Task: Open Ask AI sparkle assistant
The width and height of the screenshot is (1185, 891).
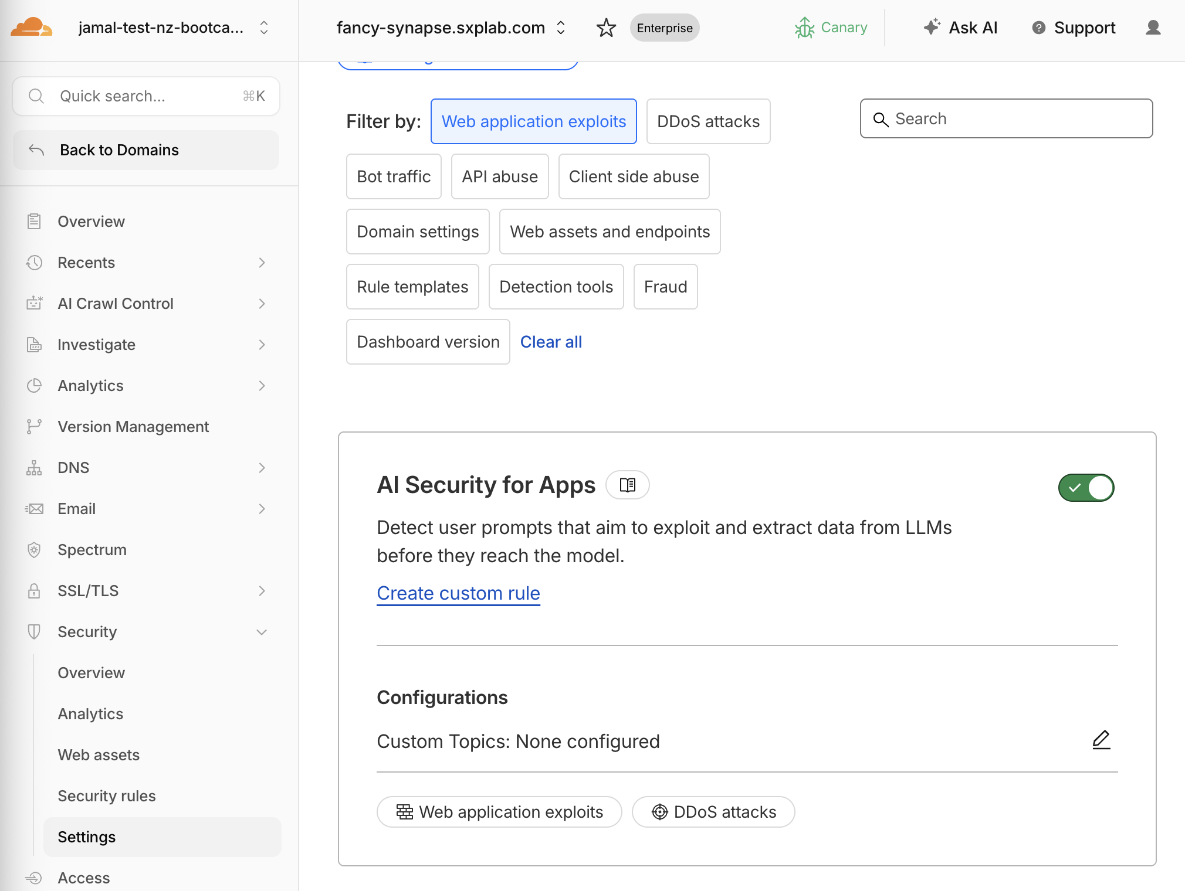Action: pyautogui.click(x=960, y=28)
